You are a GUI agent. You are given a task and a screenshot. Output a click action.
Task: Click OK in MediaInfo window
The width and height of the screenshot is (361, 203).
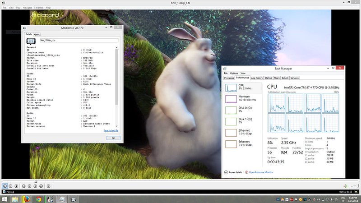113,138
